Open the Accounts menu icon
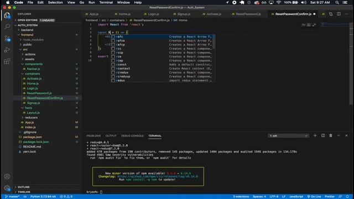Image resolution: width=354 pixels, height=199 pixels. [x=7, y=176]
